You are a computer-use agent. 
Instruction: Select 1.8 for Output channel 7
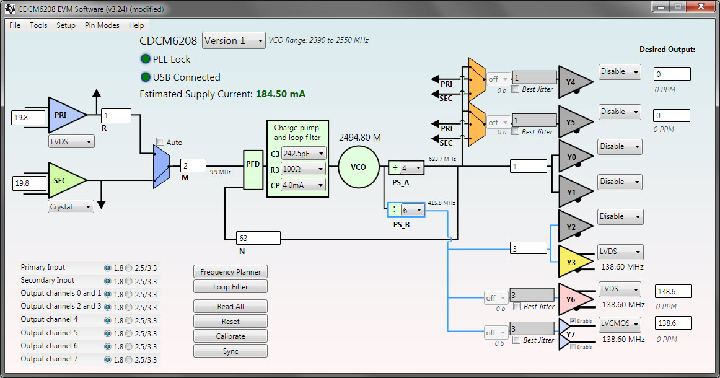(x=107, y=359)
